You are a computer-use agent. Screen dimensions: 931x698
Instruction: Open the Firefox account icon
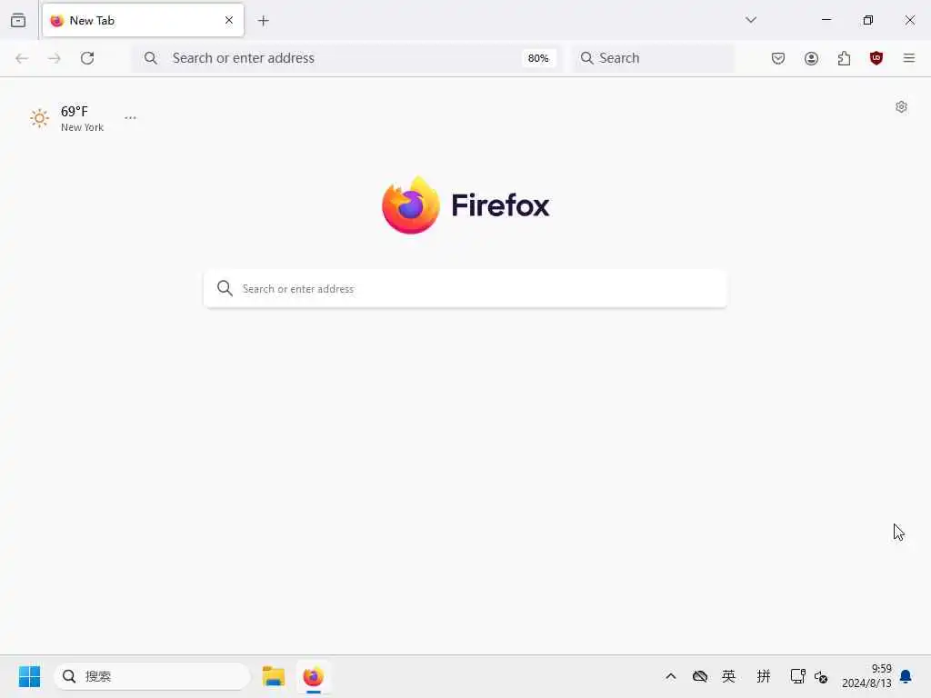pyautogui.click(x=811, y=58)
